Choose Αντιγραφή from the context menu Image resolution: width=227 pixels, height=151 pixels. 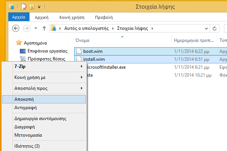tap(44, 108)
